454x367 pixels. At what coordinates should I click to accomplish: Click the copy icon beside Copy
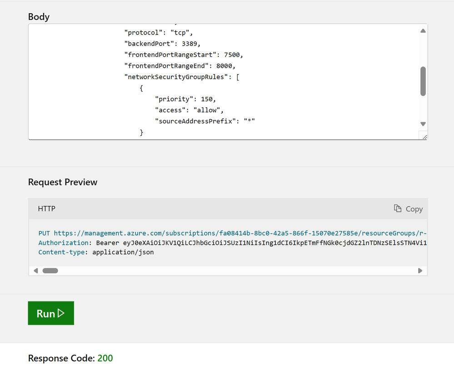click(x=398, y=209)
